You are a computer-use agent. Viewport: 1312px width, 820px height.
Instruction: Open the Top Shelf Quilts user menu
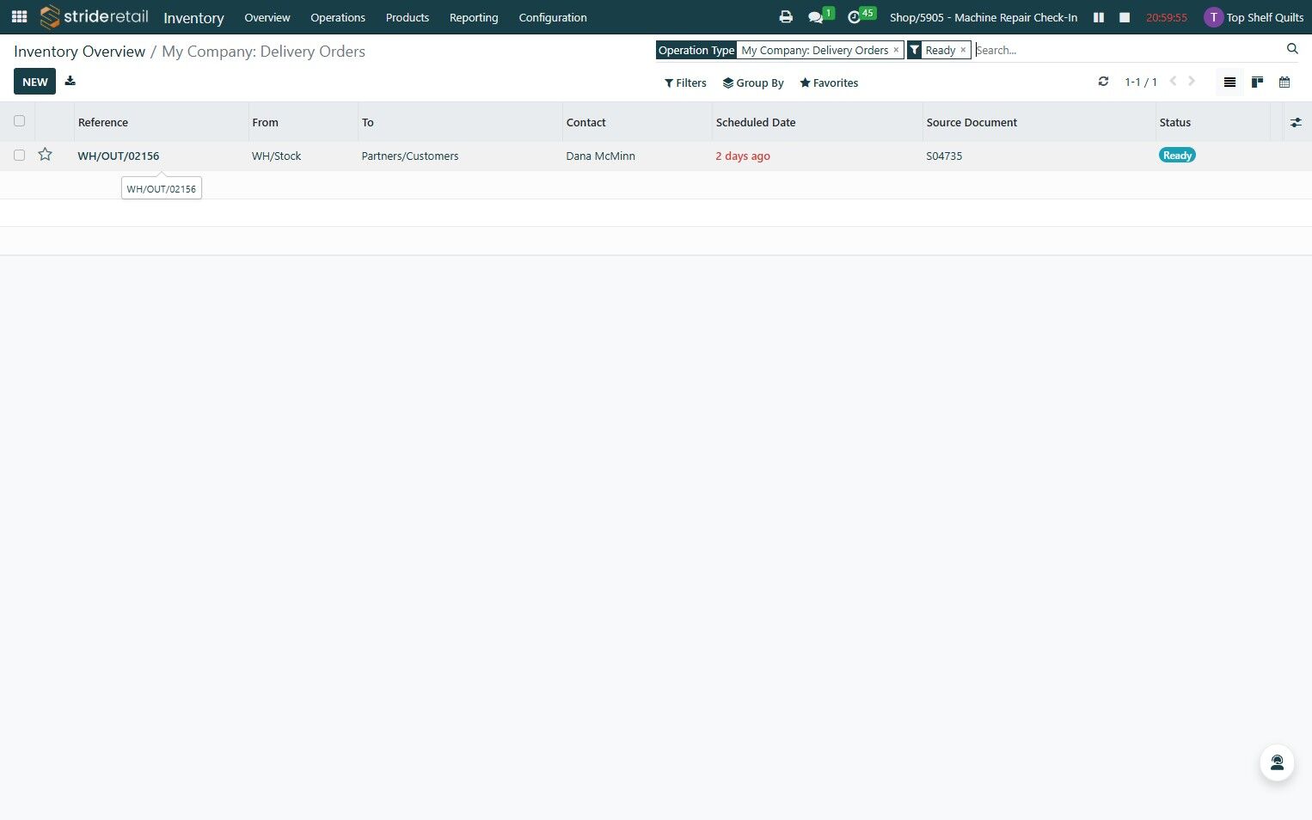[1254, 17]
